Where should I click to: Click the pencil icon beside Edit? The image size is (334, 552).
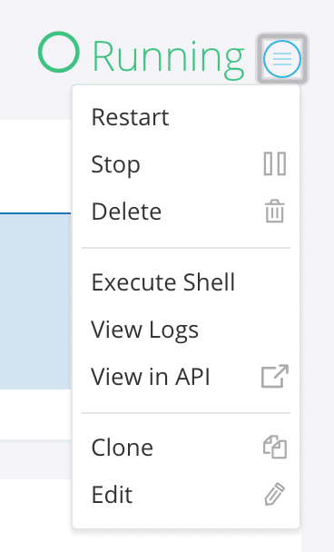tap(275, 494)
